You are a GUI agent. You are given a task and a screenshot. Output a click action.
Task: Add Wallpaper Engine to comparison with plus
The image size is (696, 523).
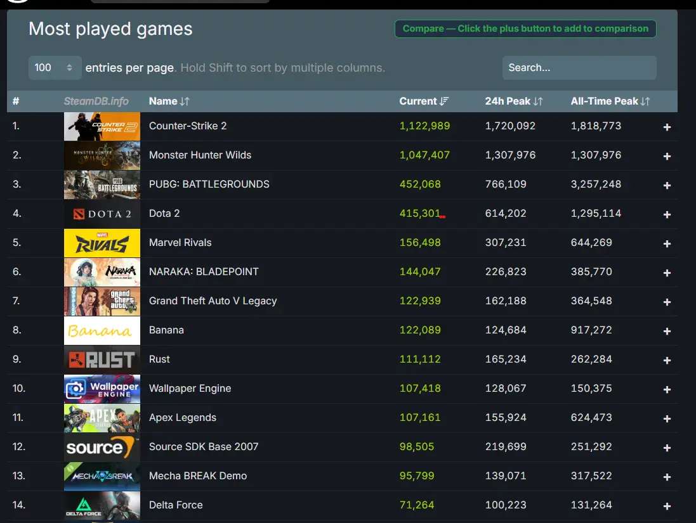tap(667, 389)
